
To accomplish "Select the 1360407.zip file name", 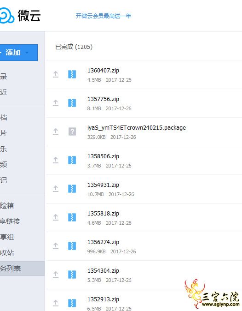I will click(103, 71).
